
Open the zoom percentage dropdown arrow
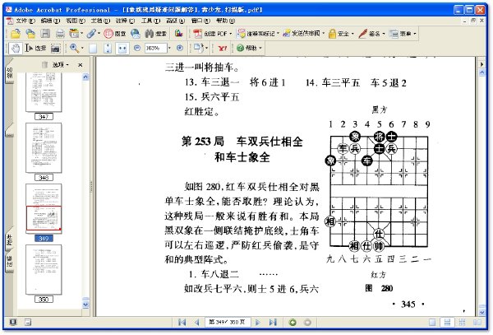tap(169, 49)
